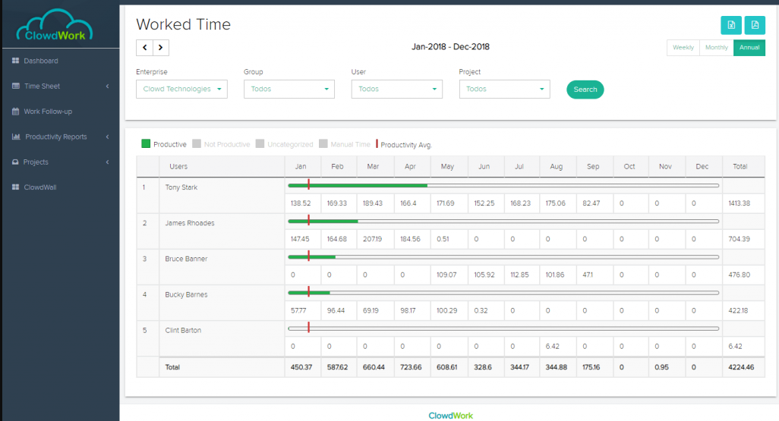Viewport: 779px width, 421px height.
Task: Export report with the Excel file icon
Action: [x=730, y=25]
